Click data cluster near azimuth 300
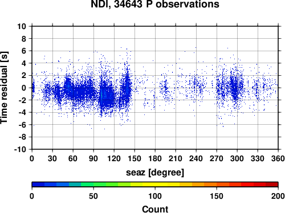Viewport: 285px width, 213px height. tap(235, 87)
